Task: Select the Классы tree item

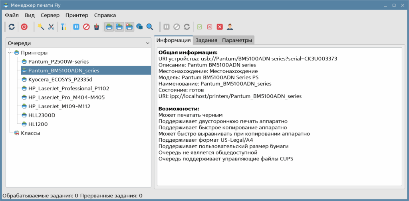Action: tap(30, 133)
